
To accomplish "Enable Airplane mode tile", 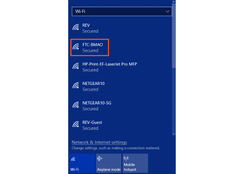I will click(x=109, y=163).
